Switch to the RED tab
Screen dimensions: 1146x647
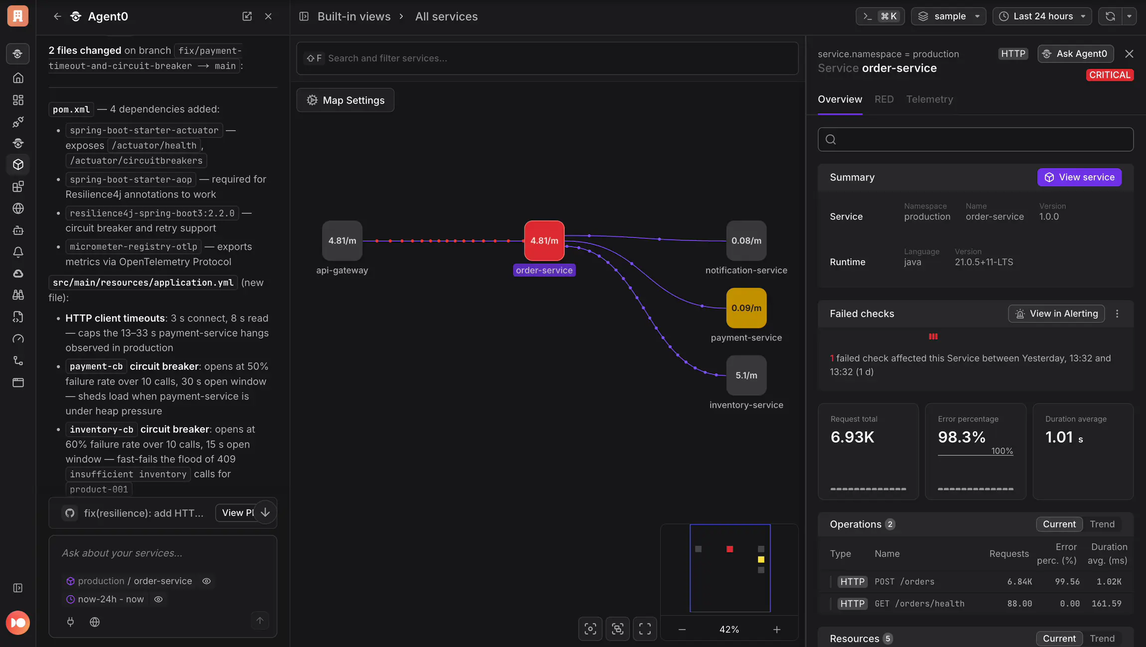pyautogui.click(x=884, y=99)
